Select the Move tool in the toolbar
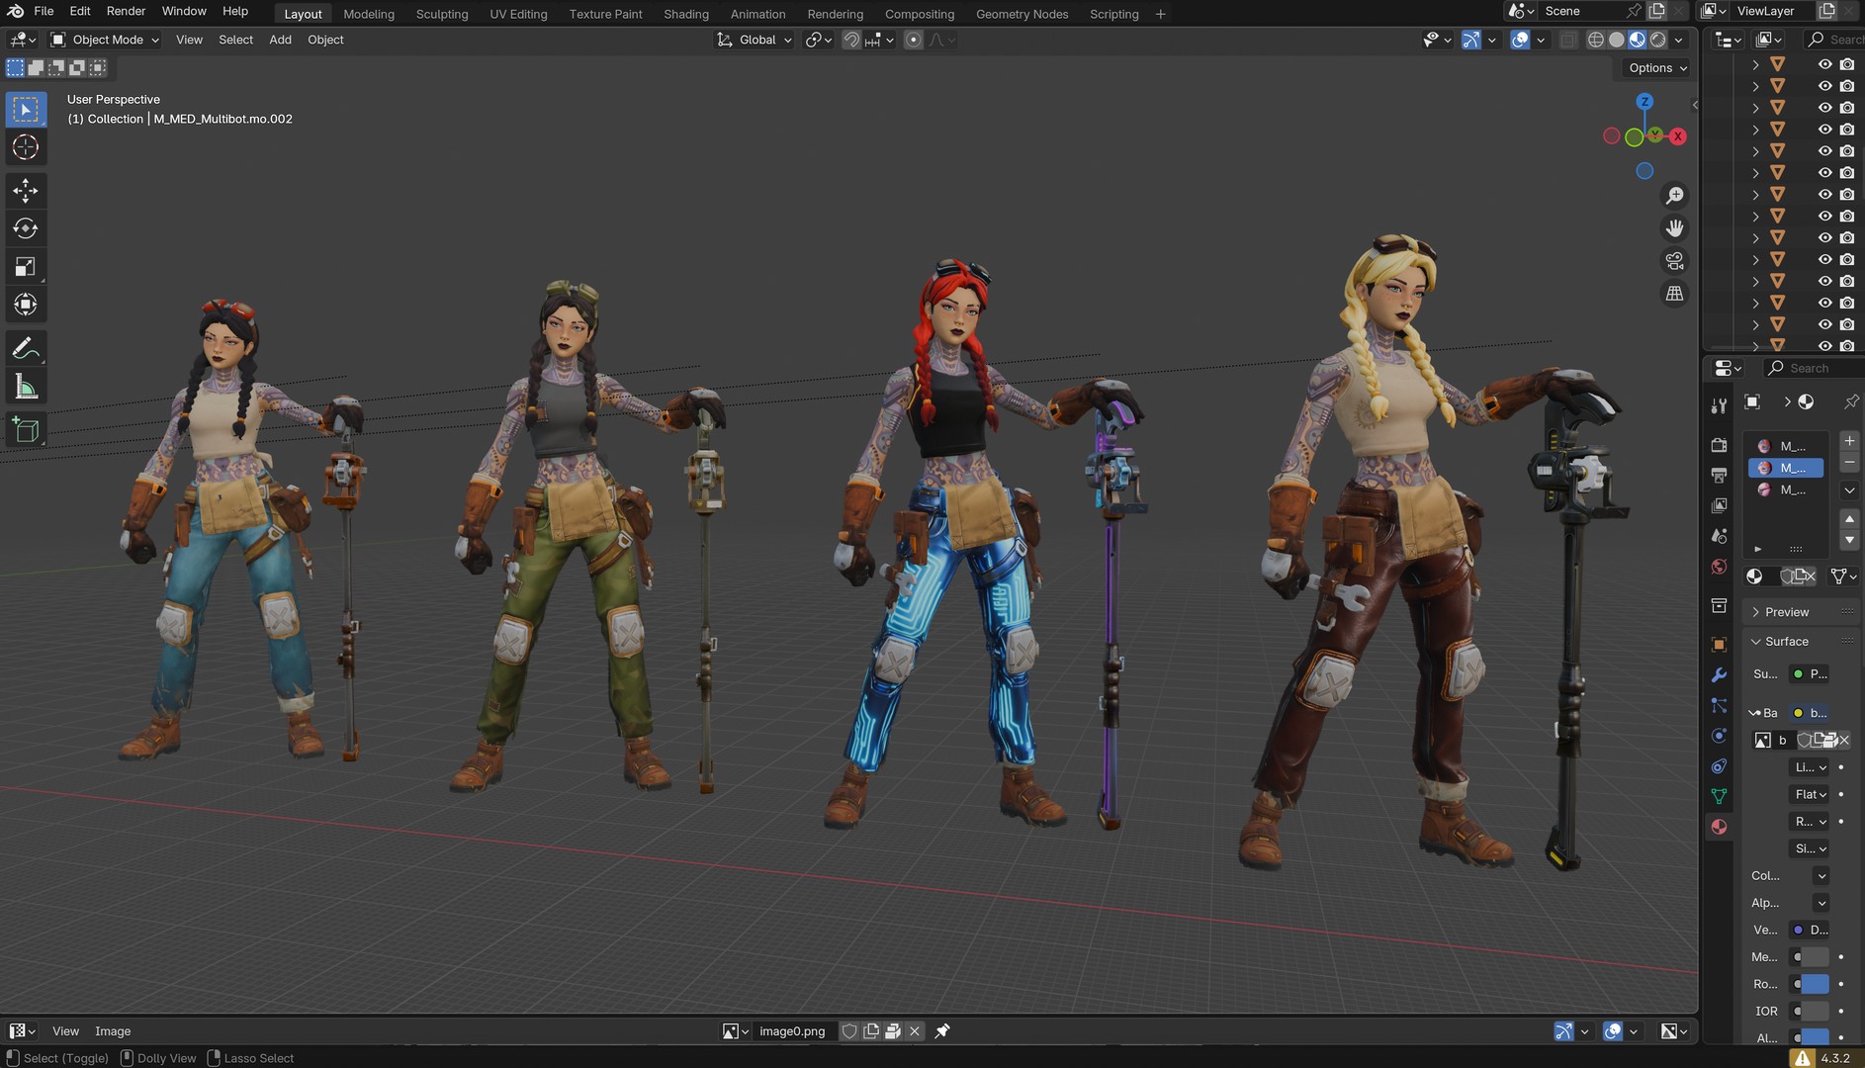The height and width of the screenshot is (1068, 1865). click(x=27, y=190)
